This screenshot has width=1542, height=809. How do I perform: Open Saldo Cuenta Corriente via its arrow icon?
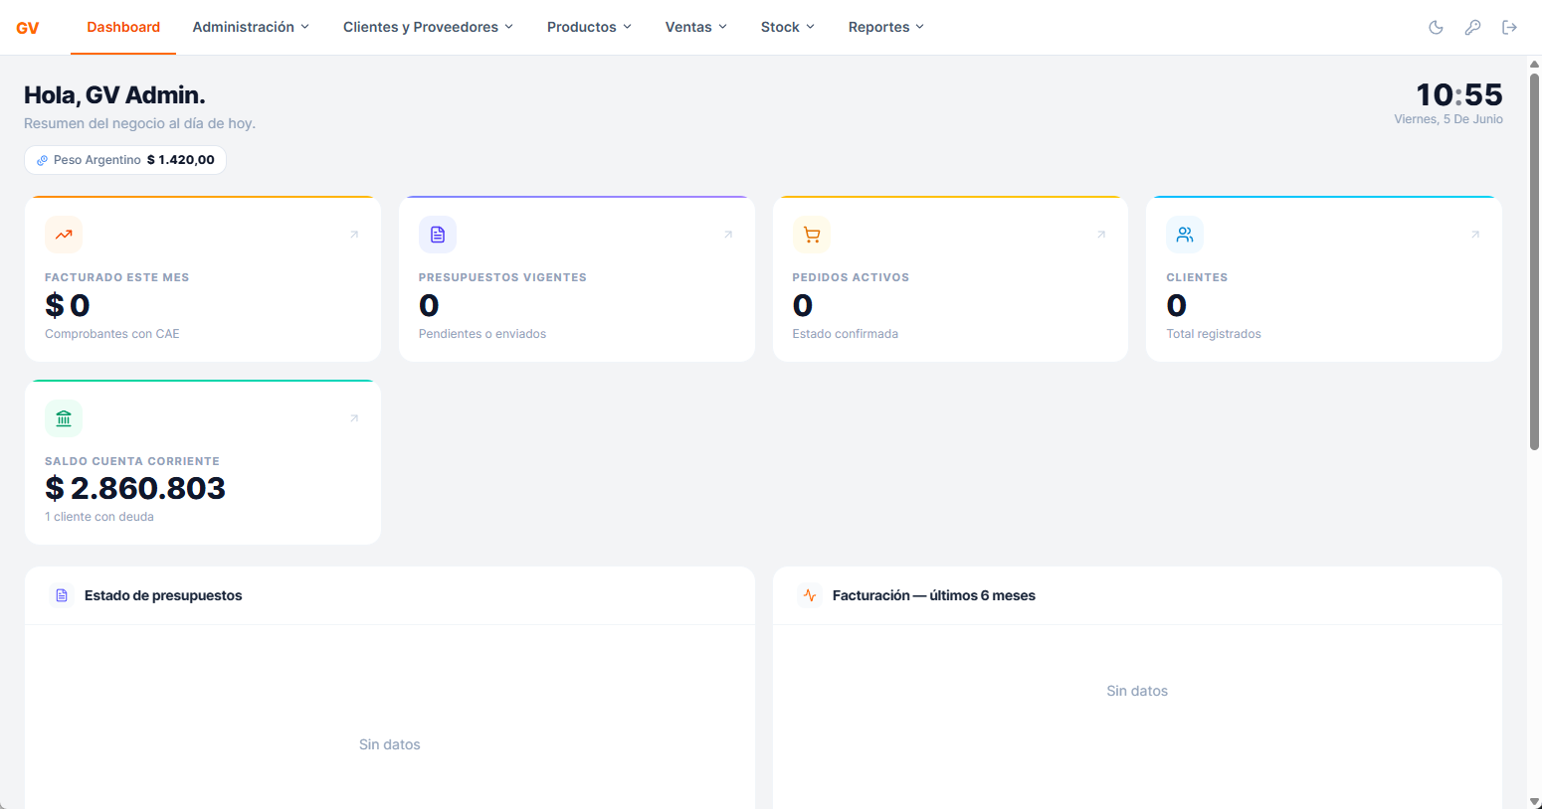[354, 418]
